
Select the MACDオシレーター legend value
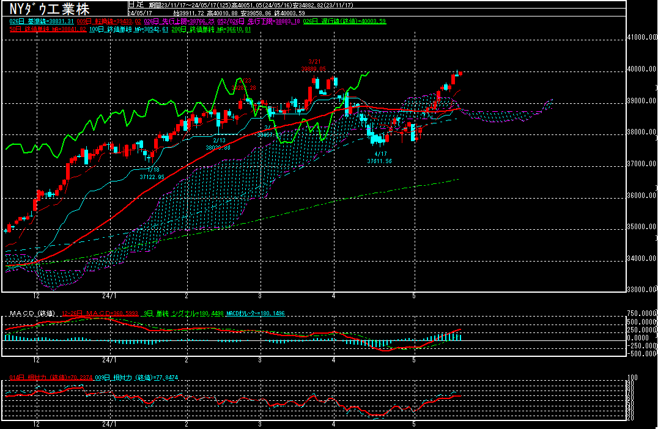coord(255,313)
